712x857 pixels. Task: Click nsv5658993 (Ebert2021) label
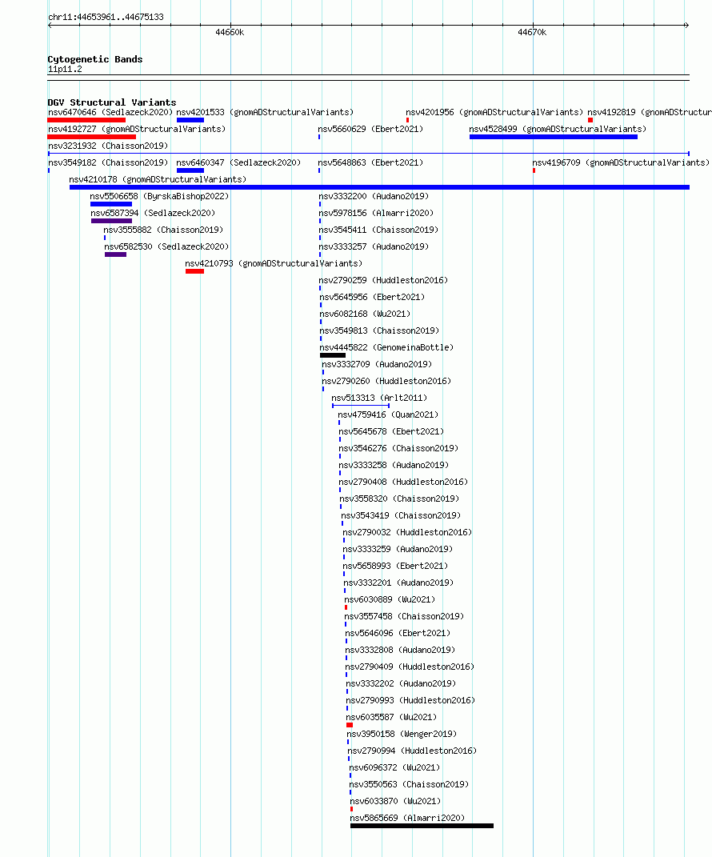coord(396,567)
